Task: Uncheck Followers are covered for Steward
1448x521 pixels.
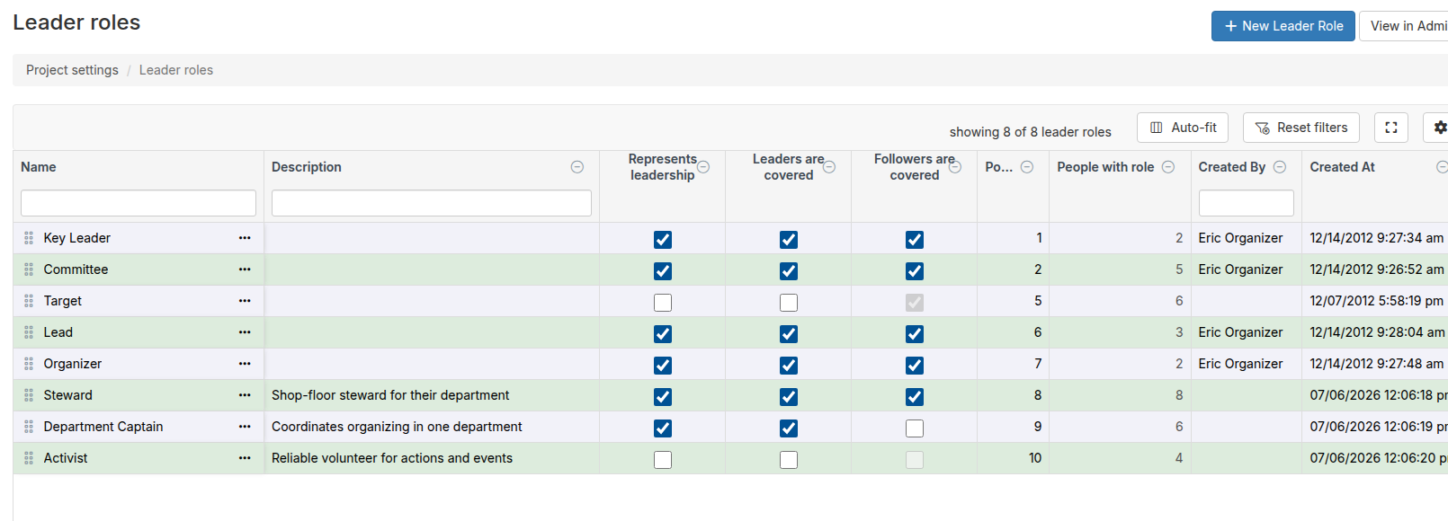Action: click(x=915, y=397)
